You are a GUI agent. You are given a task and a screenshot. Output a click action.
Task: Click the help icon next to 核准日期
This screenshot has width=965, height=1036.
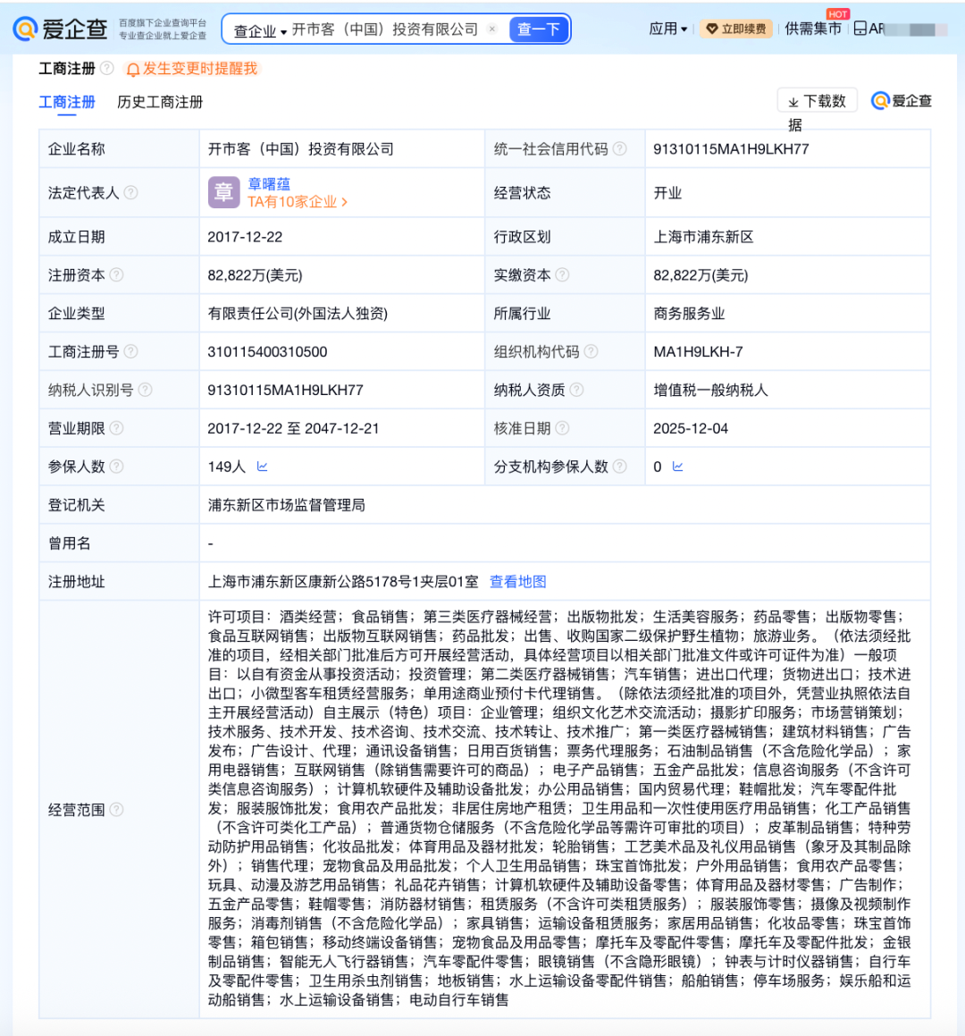562,428
